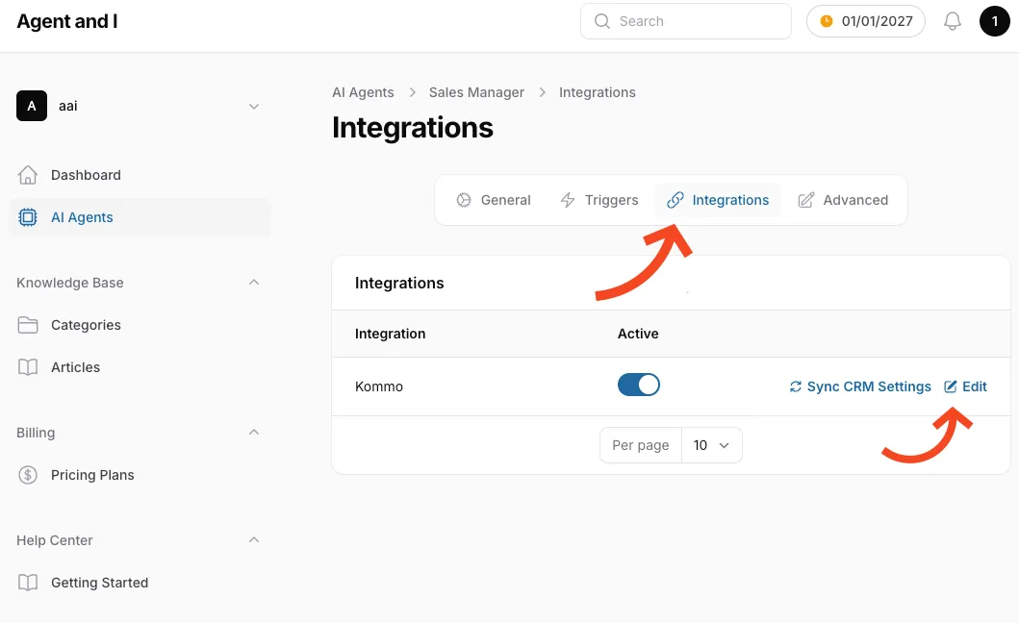Collapse the Billing section

click(254, 433)
